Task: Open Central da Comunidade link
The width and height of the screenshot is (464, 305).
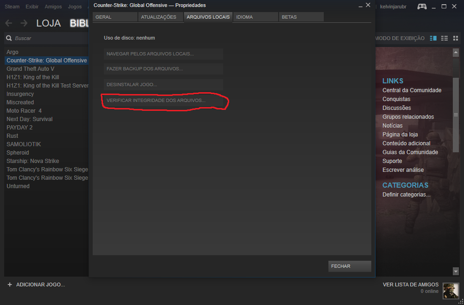Action: tap(412, 90)
